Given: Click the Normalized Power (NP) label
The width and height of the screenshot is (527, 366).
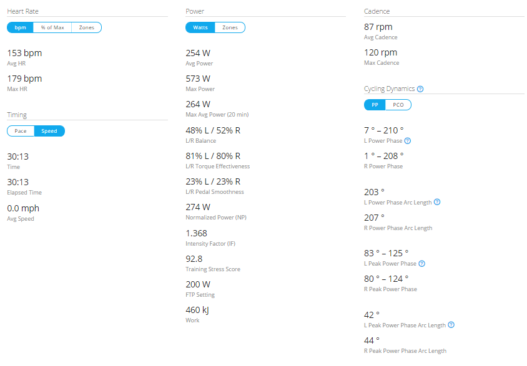Looking at the screenshot, I should click(x=216, y=218).
